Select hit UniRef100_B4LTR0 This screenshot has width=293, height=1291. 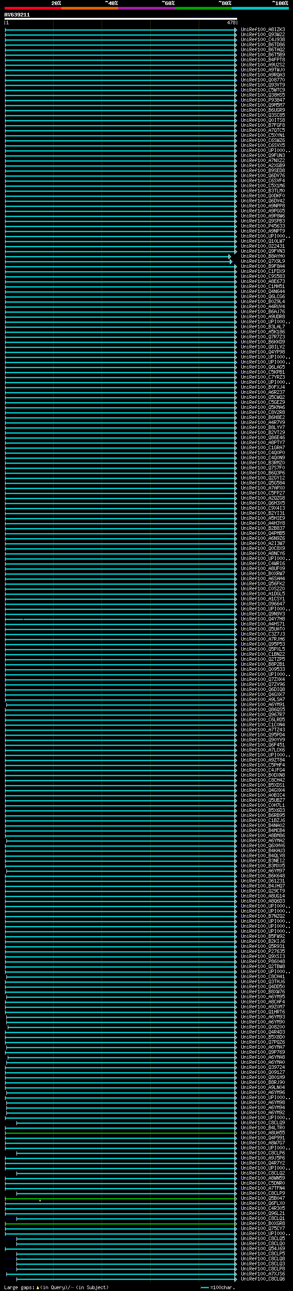pos(262,1128)
